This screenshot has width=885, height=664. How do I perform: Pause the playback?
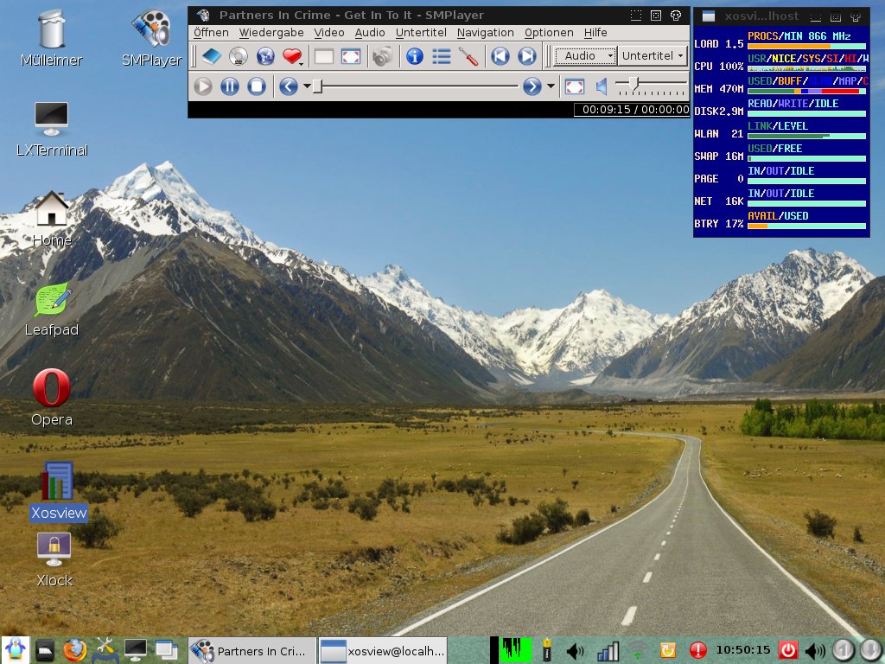tap(230, 86)
